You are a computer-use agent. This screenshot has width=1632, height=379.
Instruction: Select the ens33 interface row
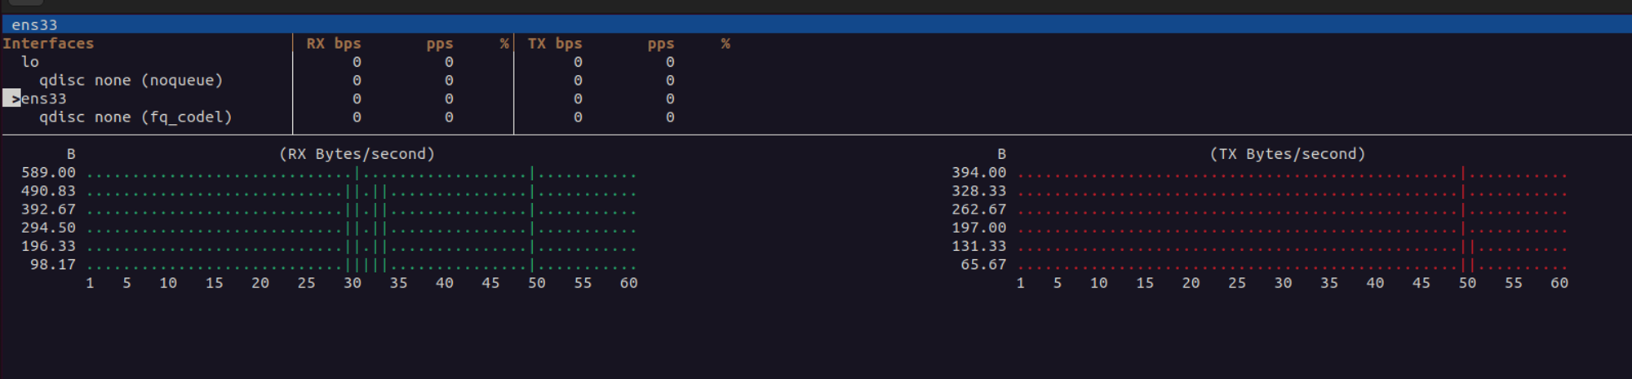[44, 99]
